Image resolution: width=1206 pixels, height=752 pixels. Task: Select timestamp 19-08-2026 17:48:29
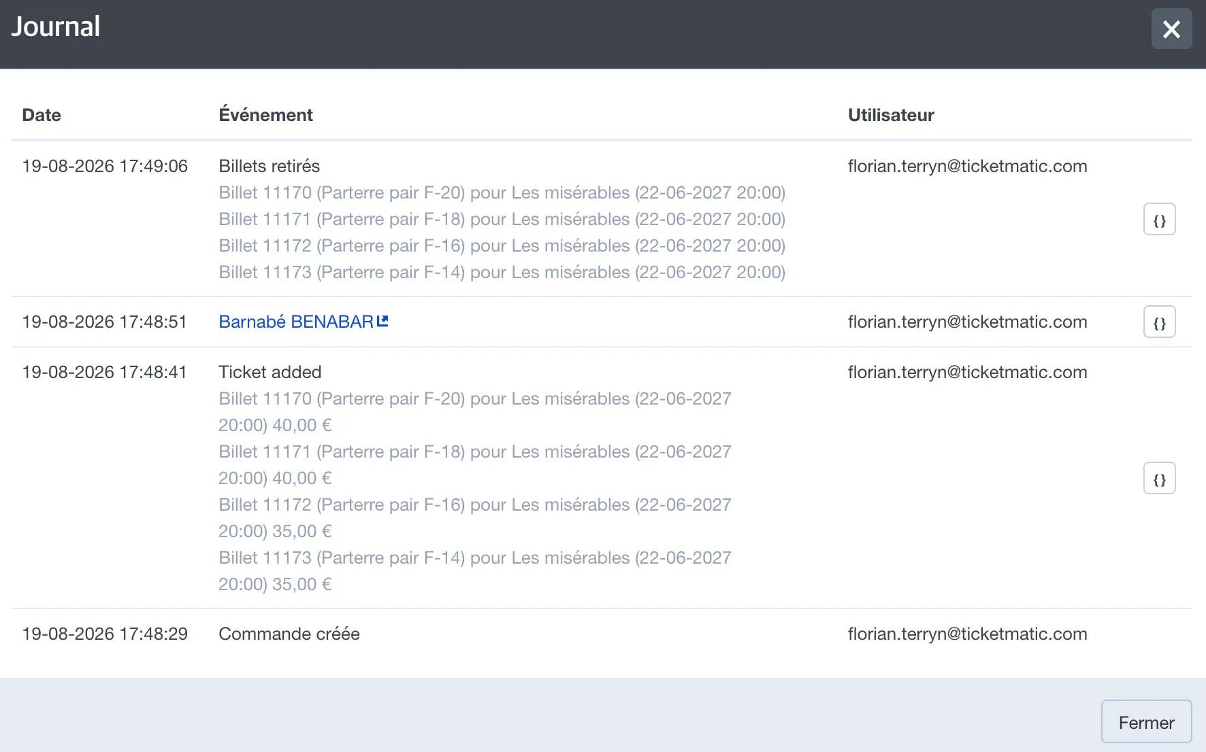tap(105, 634)
